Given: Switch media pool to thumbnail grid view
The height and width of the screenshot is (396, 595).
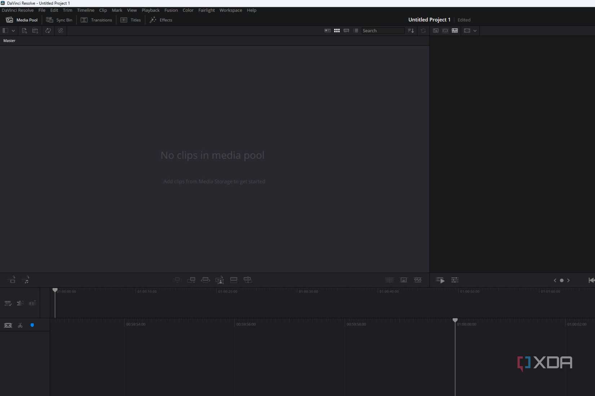Looking at the screenshot, I should [x=337, y=31].
